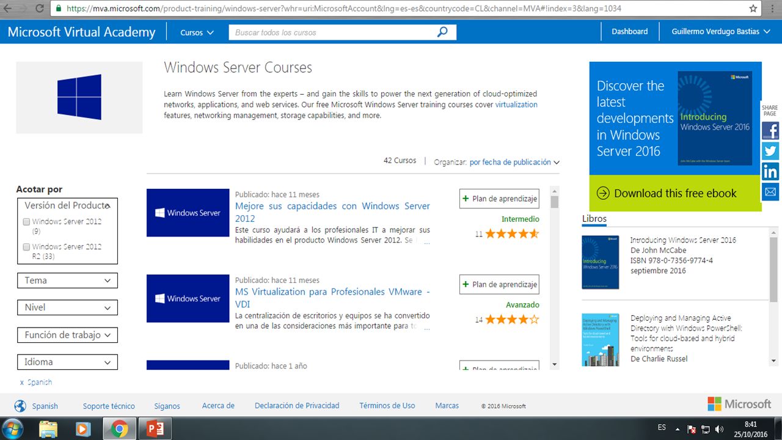Bookmark page with star icon in address bar
This screenshot has width=782, height=440.
point(753,9)
